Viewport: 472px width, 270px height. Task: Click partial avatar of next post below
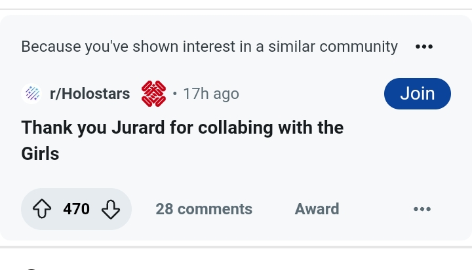click(x=31, y=267)
